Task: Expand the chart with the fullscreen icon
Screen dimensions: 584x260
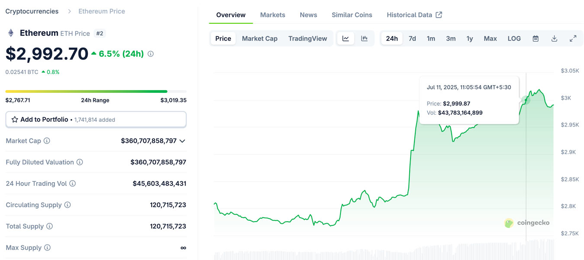Action: [573, 38]
